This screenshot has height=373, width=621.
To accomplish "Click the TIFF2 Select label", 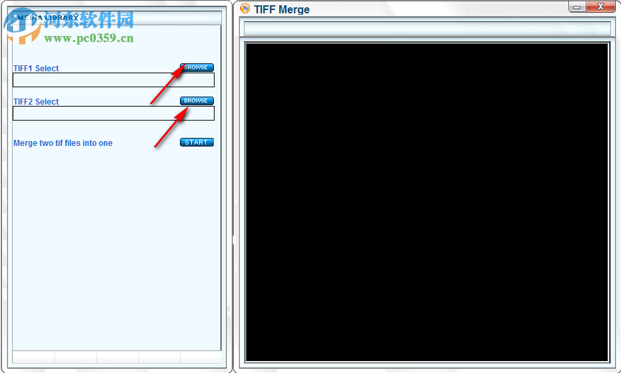I will coord(36,101).
